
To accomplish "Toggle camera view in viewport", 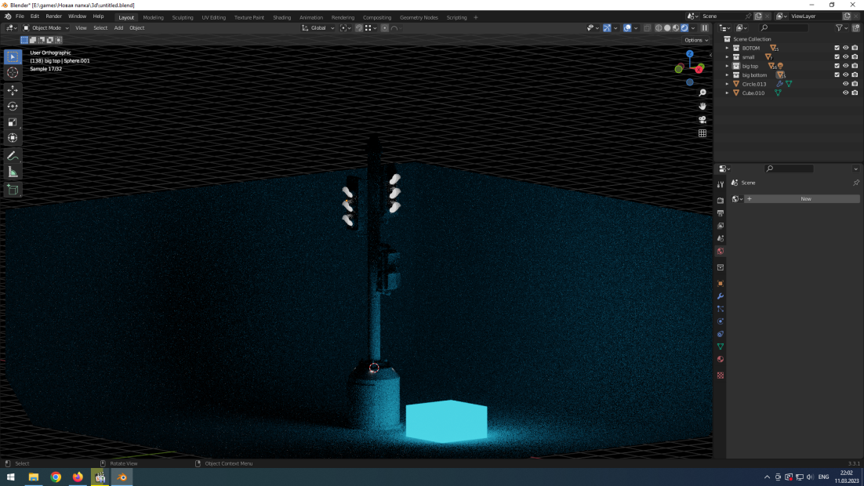I will (702, 120).
